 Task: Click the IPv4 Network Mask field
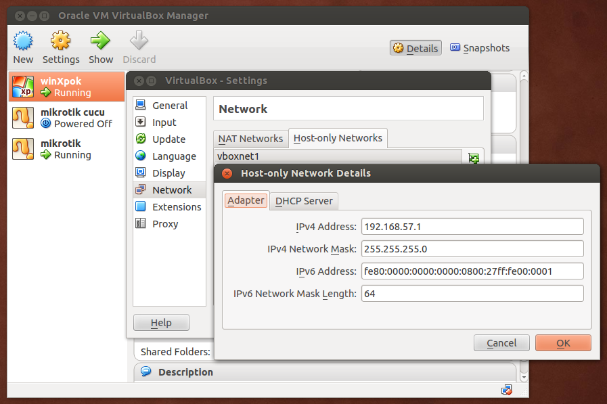click(x=472, y=249)
